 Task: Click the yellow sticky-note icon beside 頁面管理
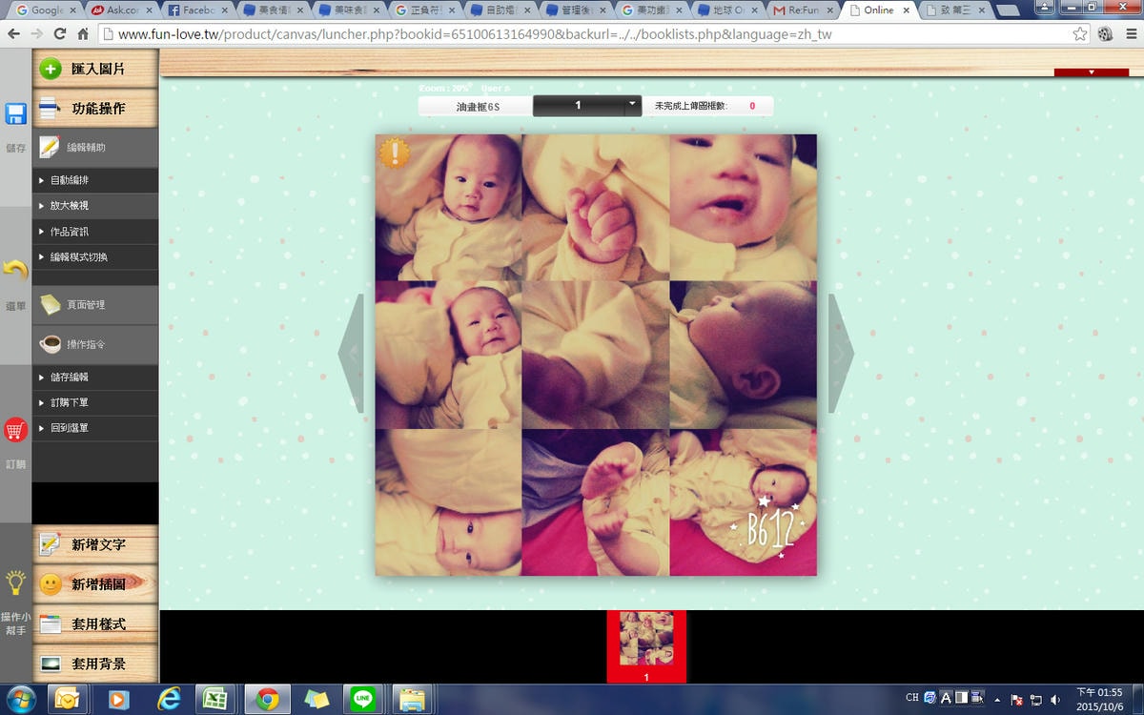click(x=51, y=305)
